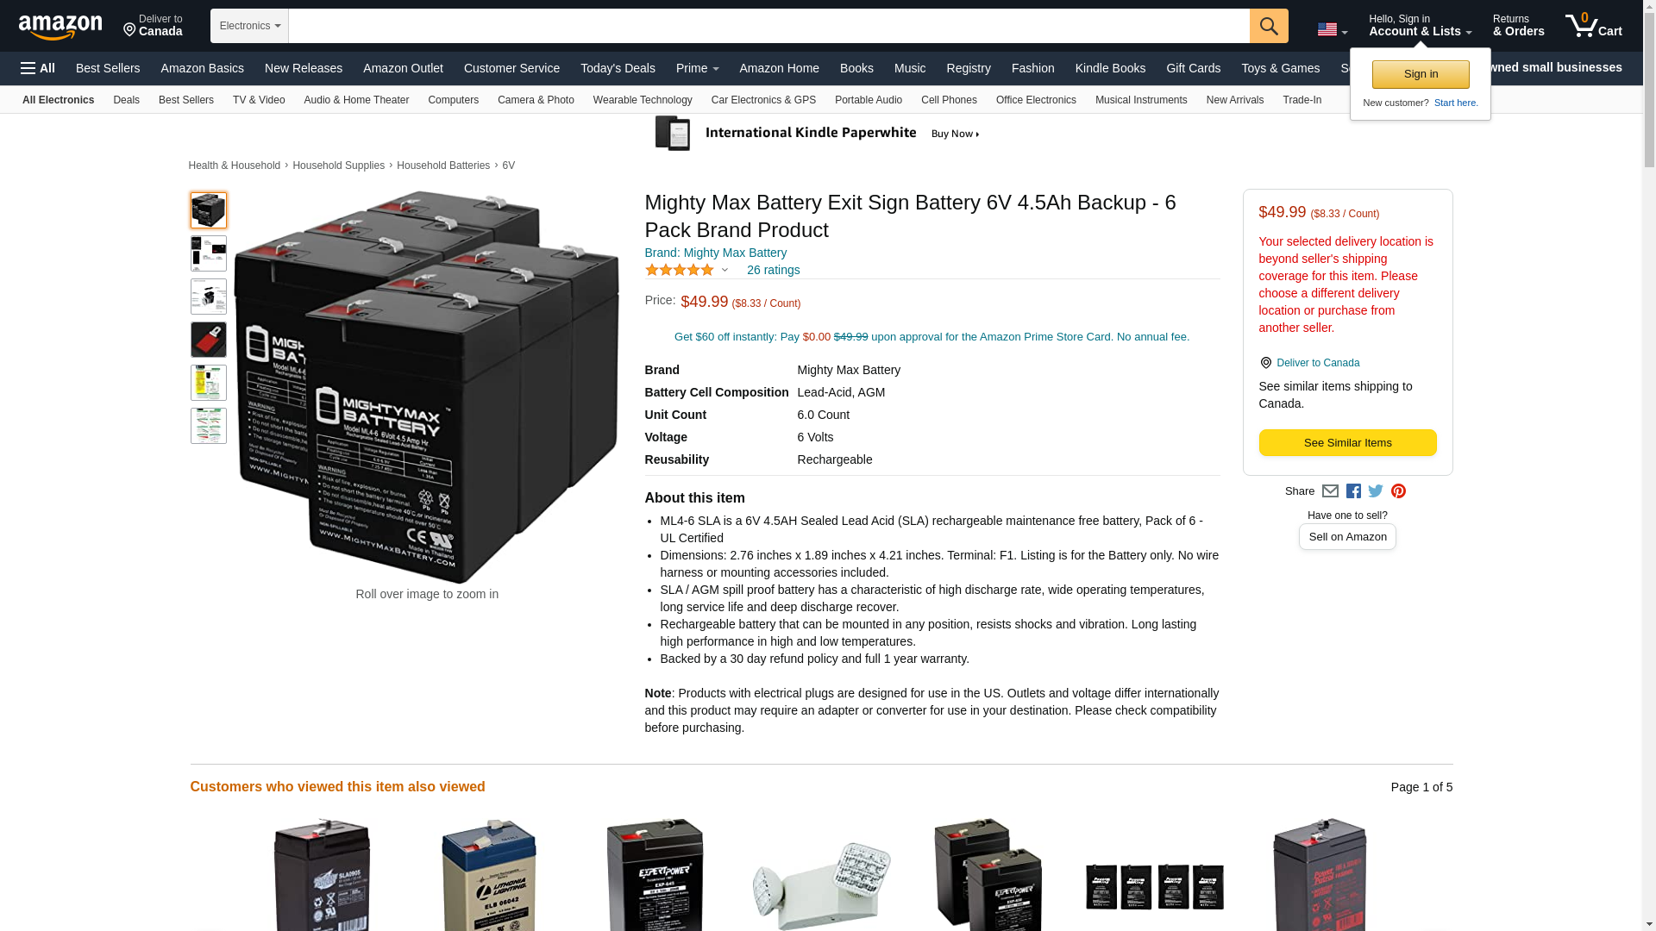Click the Sell on Amazon button
Screen dimensions: 1656x931
click(x=1347, y=537)
